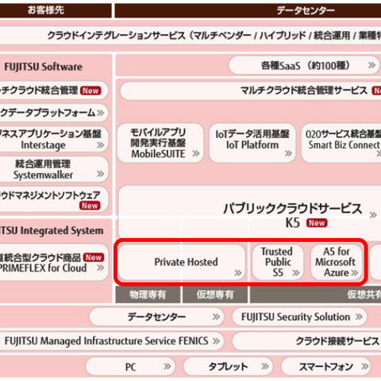Select お客様先 header bar
Image resolution: width=381 pixels, height=381 pixels.
point(56,10)
